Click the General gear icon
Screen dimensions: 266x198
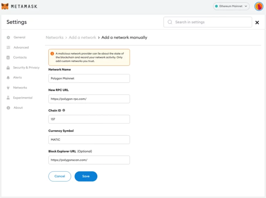[x=8, y=37]
